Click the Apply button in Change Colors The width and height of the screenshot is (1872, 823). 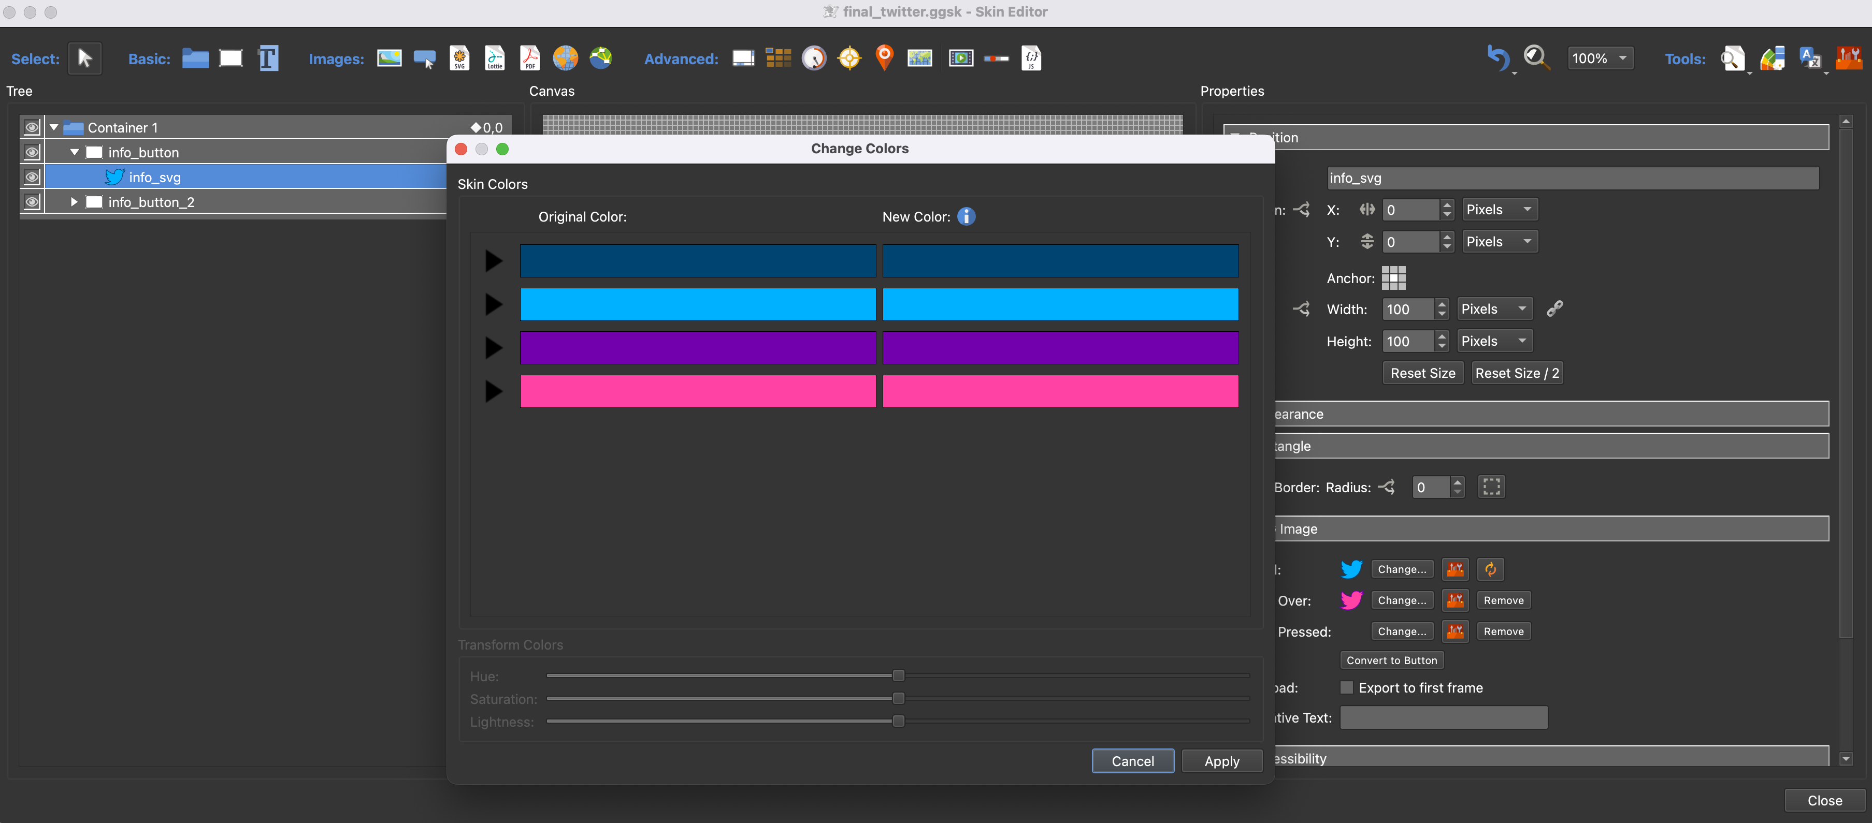click(1220, 760)
